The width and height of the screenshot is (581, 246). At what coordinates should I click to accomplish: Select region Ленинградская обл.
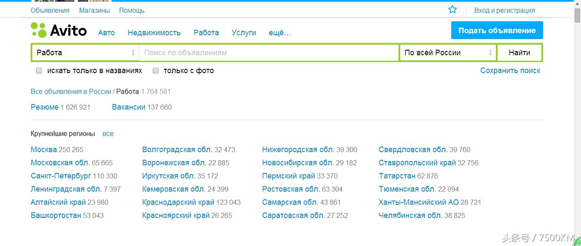pyautogui.click(x=66, y=189)
